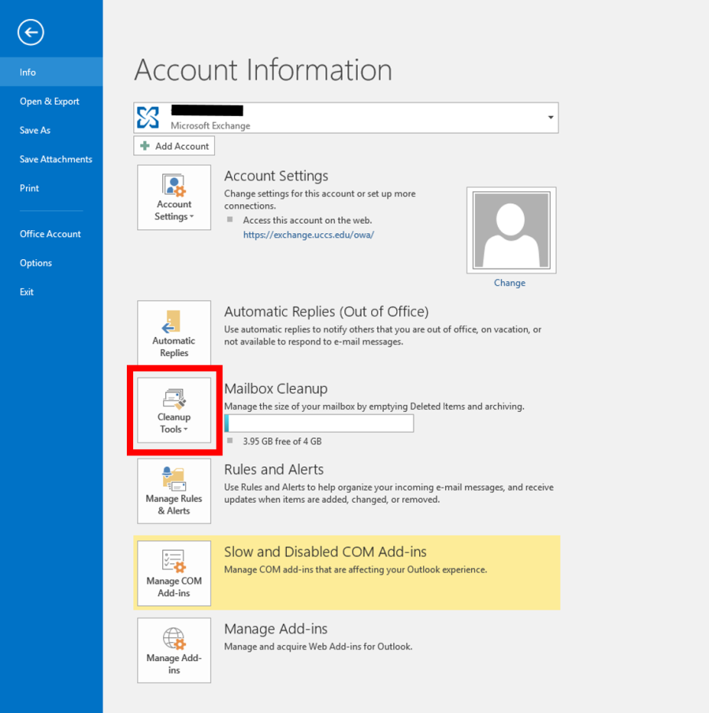Image resolution: width=709 pixels, height=713 pixels.
Task: Expand the account selector dropdown arrow
Action: point(551,117)
